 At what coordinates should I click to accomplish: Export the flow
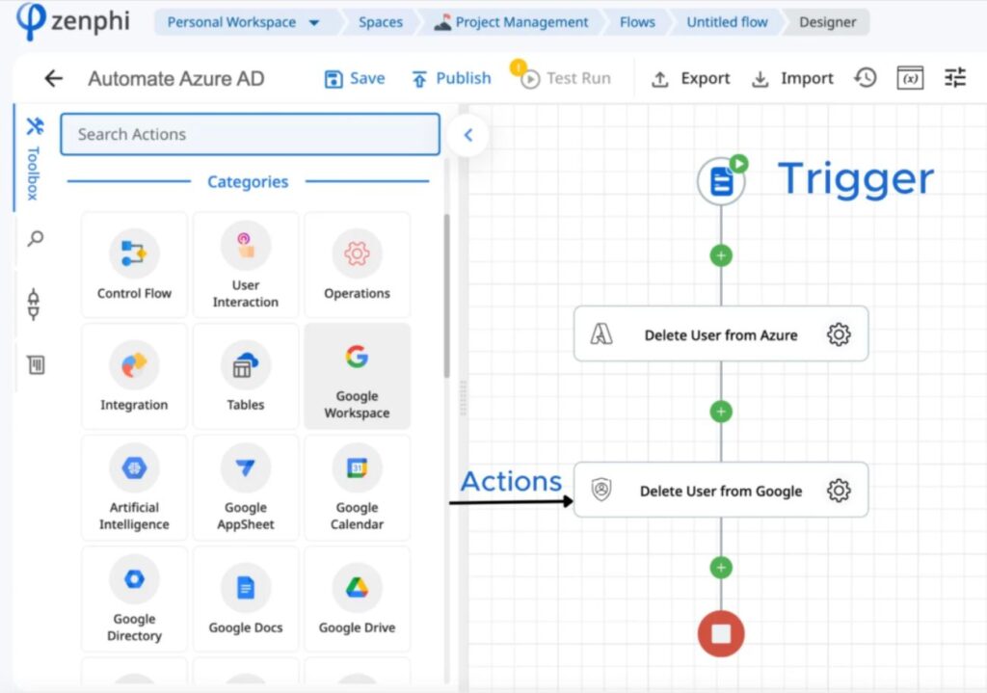690,79
